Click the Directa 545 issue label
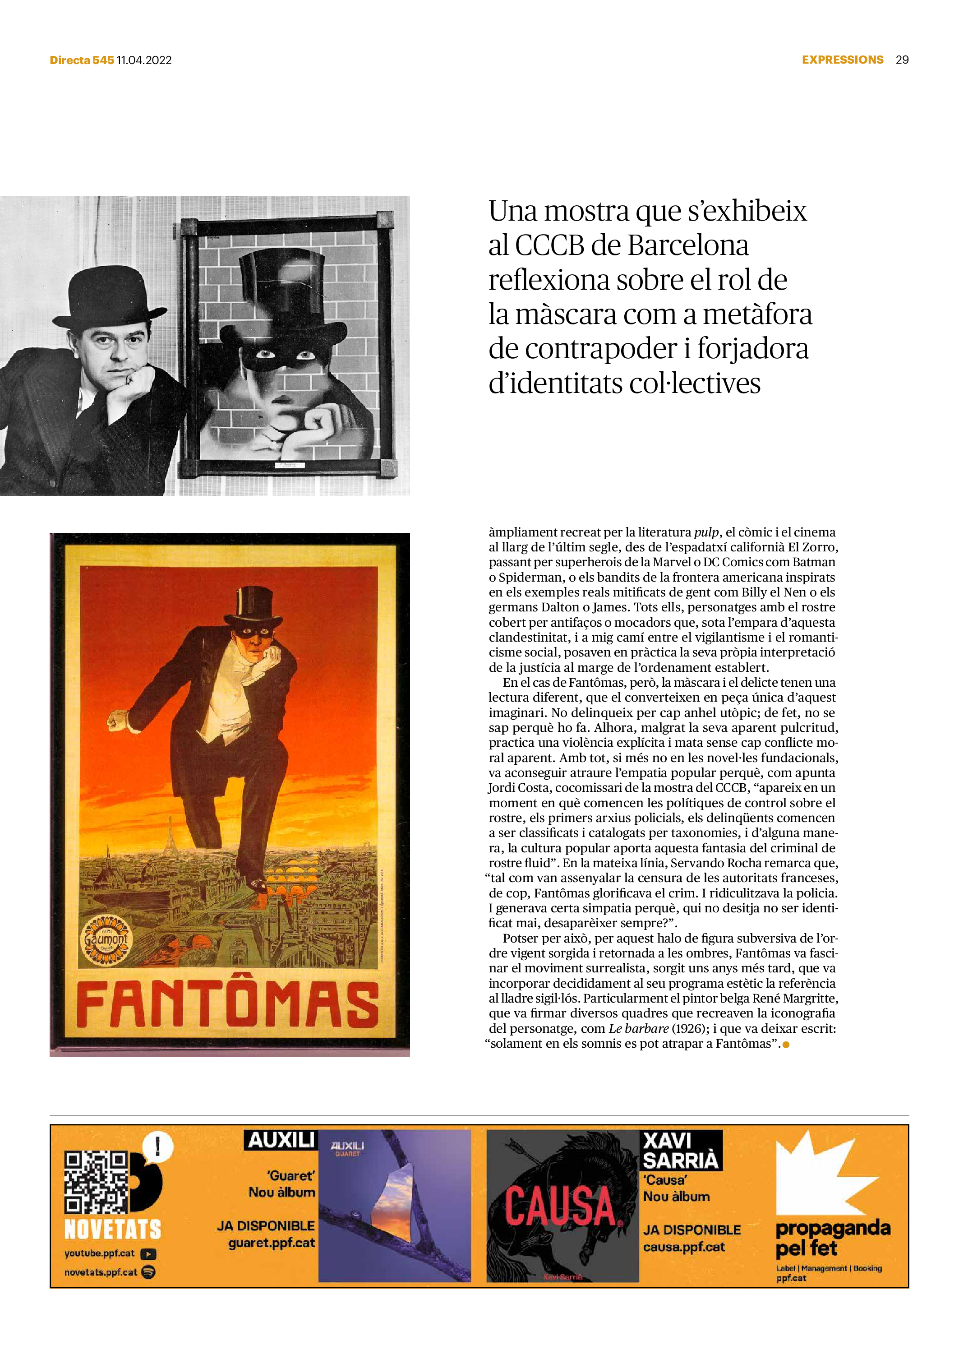Image resolution: width=959 pixels, height=1350 pixels. (82, 60)
